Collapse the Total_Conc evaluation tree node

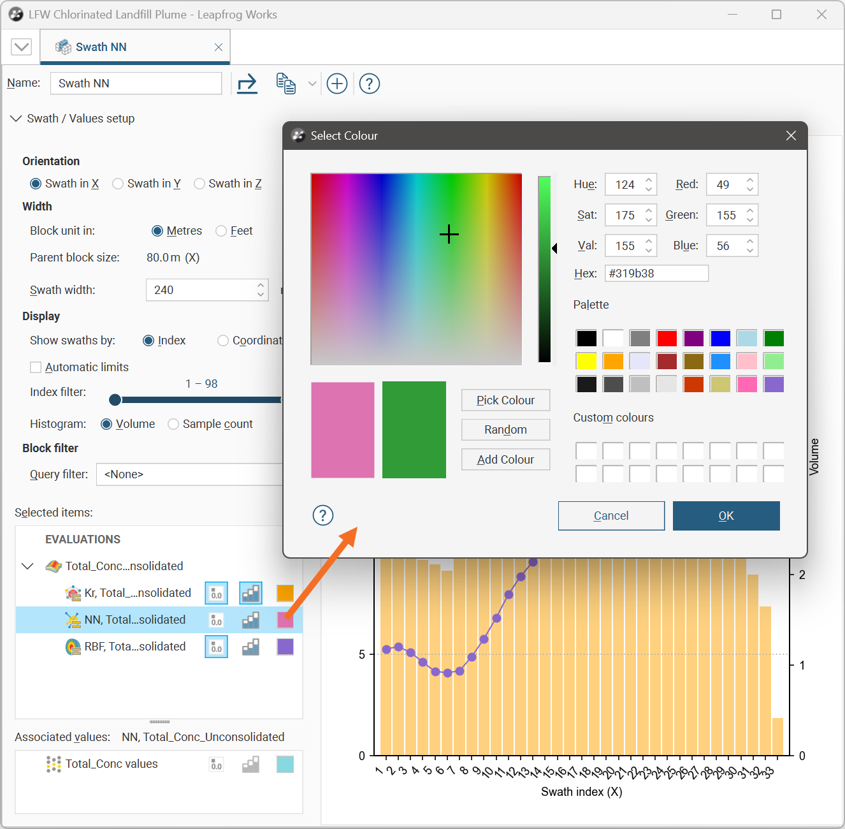coord(27,566)
